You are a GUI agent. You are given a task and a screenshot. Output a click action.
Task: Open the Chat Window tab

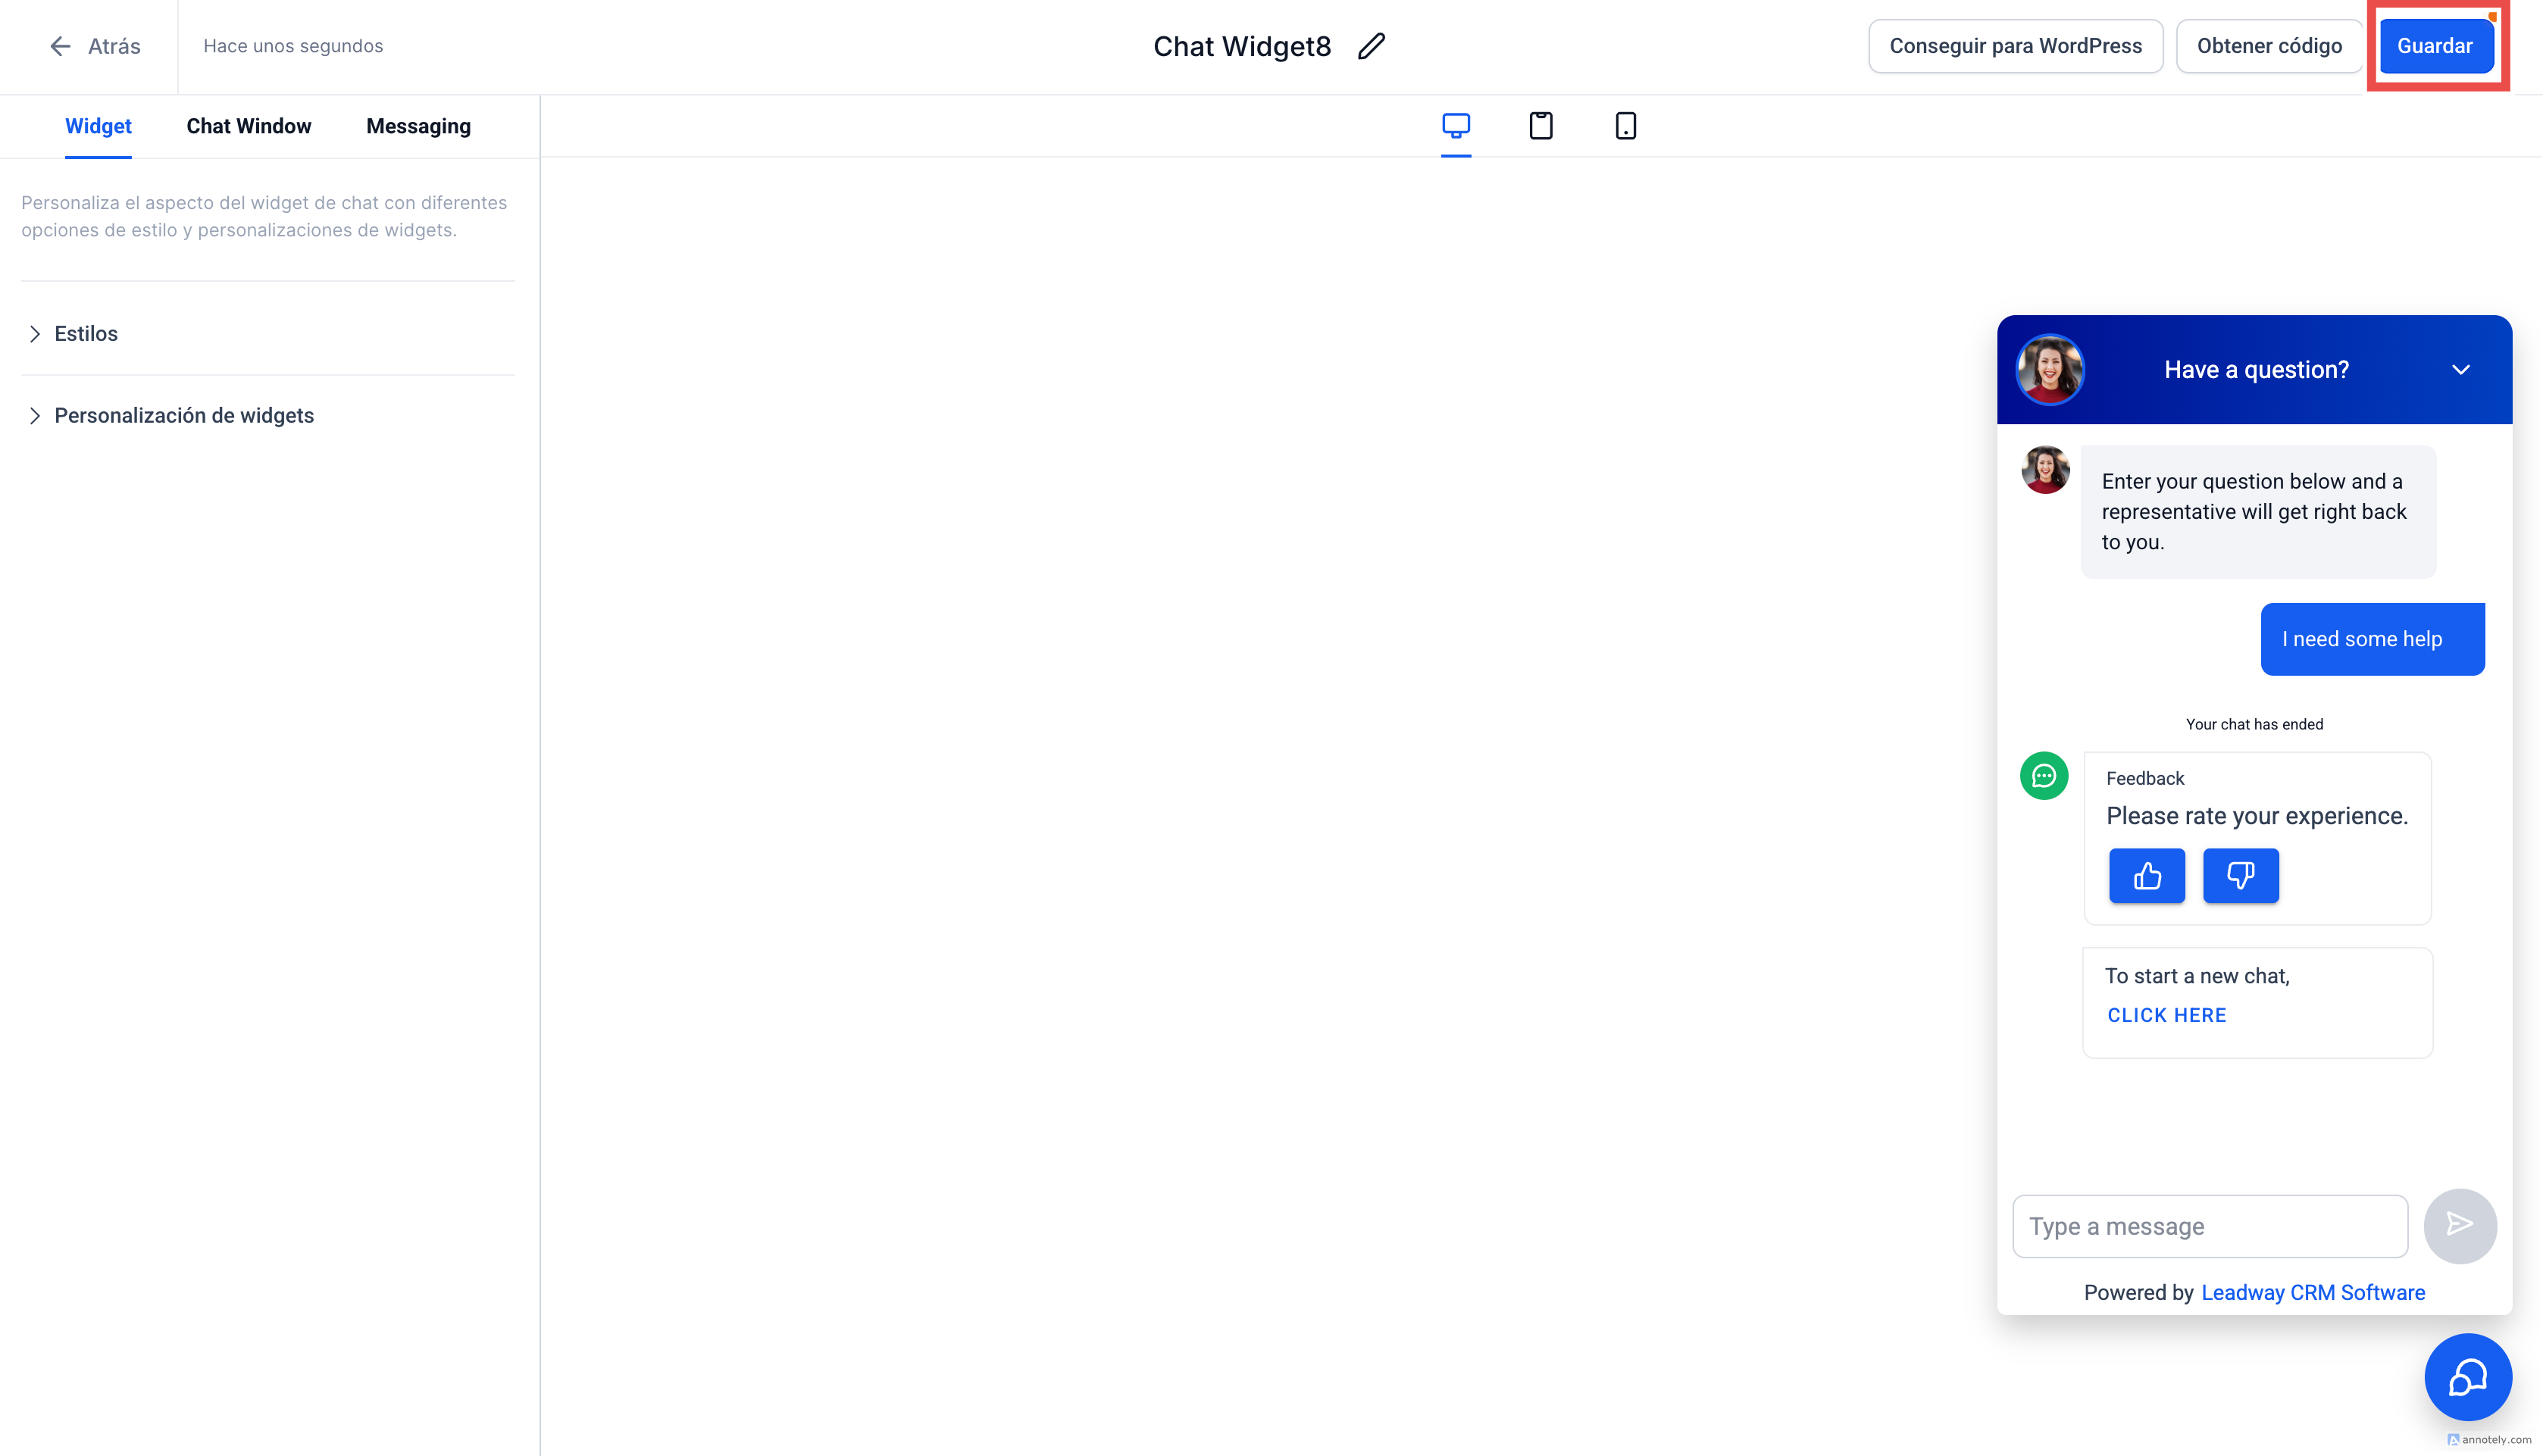[x=248, y=126]
